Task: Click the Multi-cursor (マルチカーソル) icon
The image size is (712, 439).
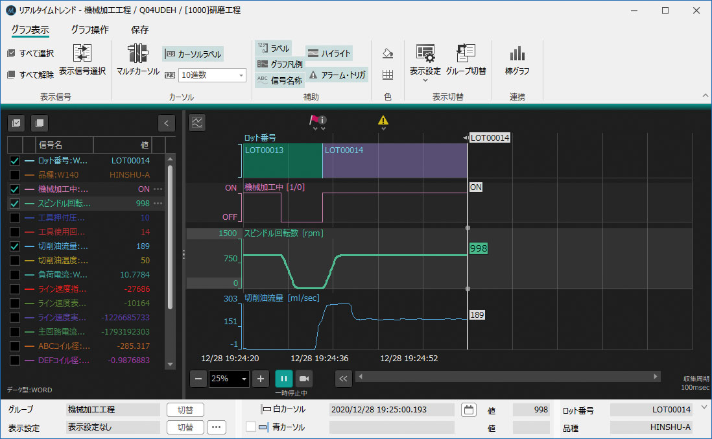Action: [137, 54]
